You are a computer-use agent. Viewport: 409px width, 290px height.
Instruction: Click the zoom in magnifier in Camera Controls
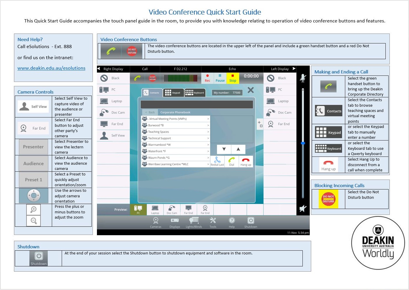click(x=33, y=210)
